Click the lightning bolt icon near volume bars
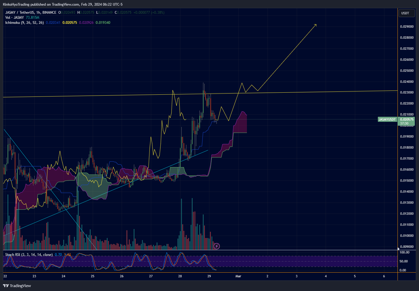 217,246
